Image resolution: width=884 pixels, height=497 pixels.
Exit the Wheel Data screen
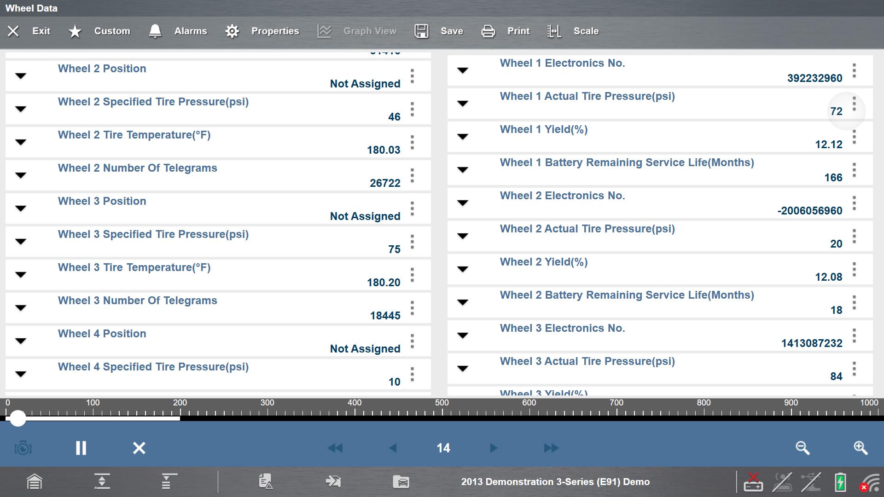pyautogui.click(x=13, y=31)
